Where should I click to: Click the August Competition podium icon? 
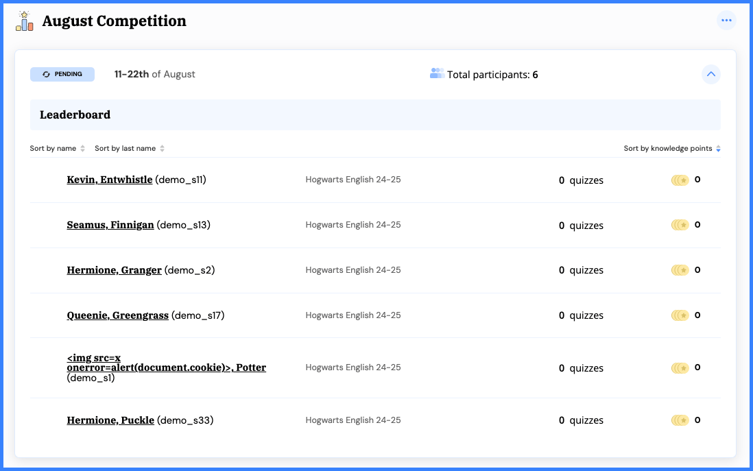(x=25, y=21)
